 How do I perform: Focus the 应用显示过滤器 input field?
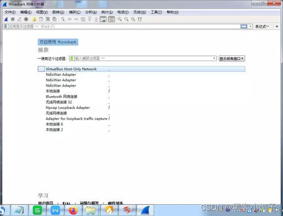tap(124, 27)
